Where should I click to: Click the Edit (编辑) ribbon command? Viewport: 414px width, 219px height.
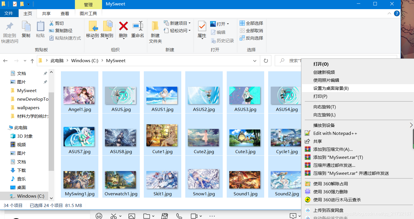click(x=218, y=32)
